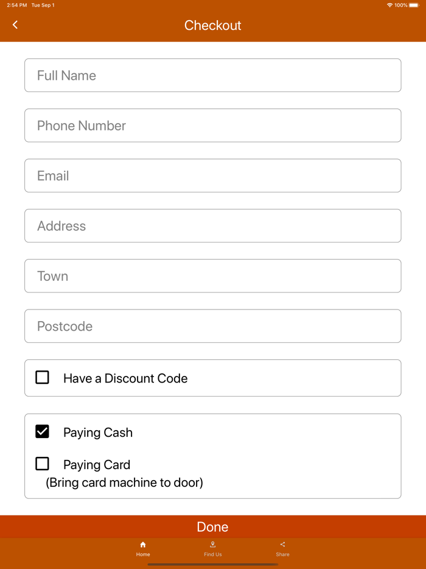426x569 pixels.
Task: Tap the battery indicator icon
Action: (x=414, y=5)
